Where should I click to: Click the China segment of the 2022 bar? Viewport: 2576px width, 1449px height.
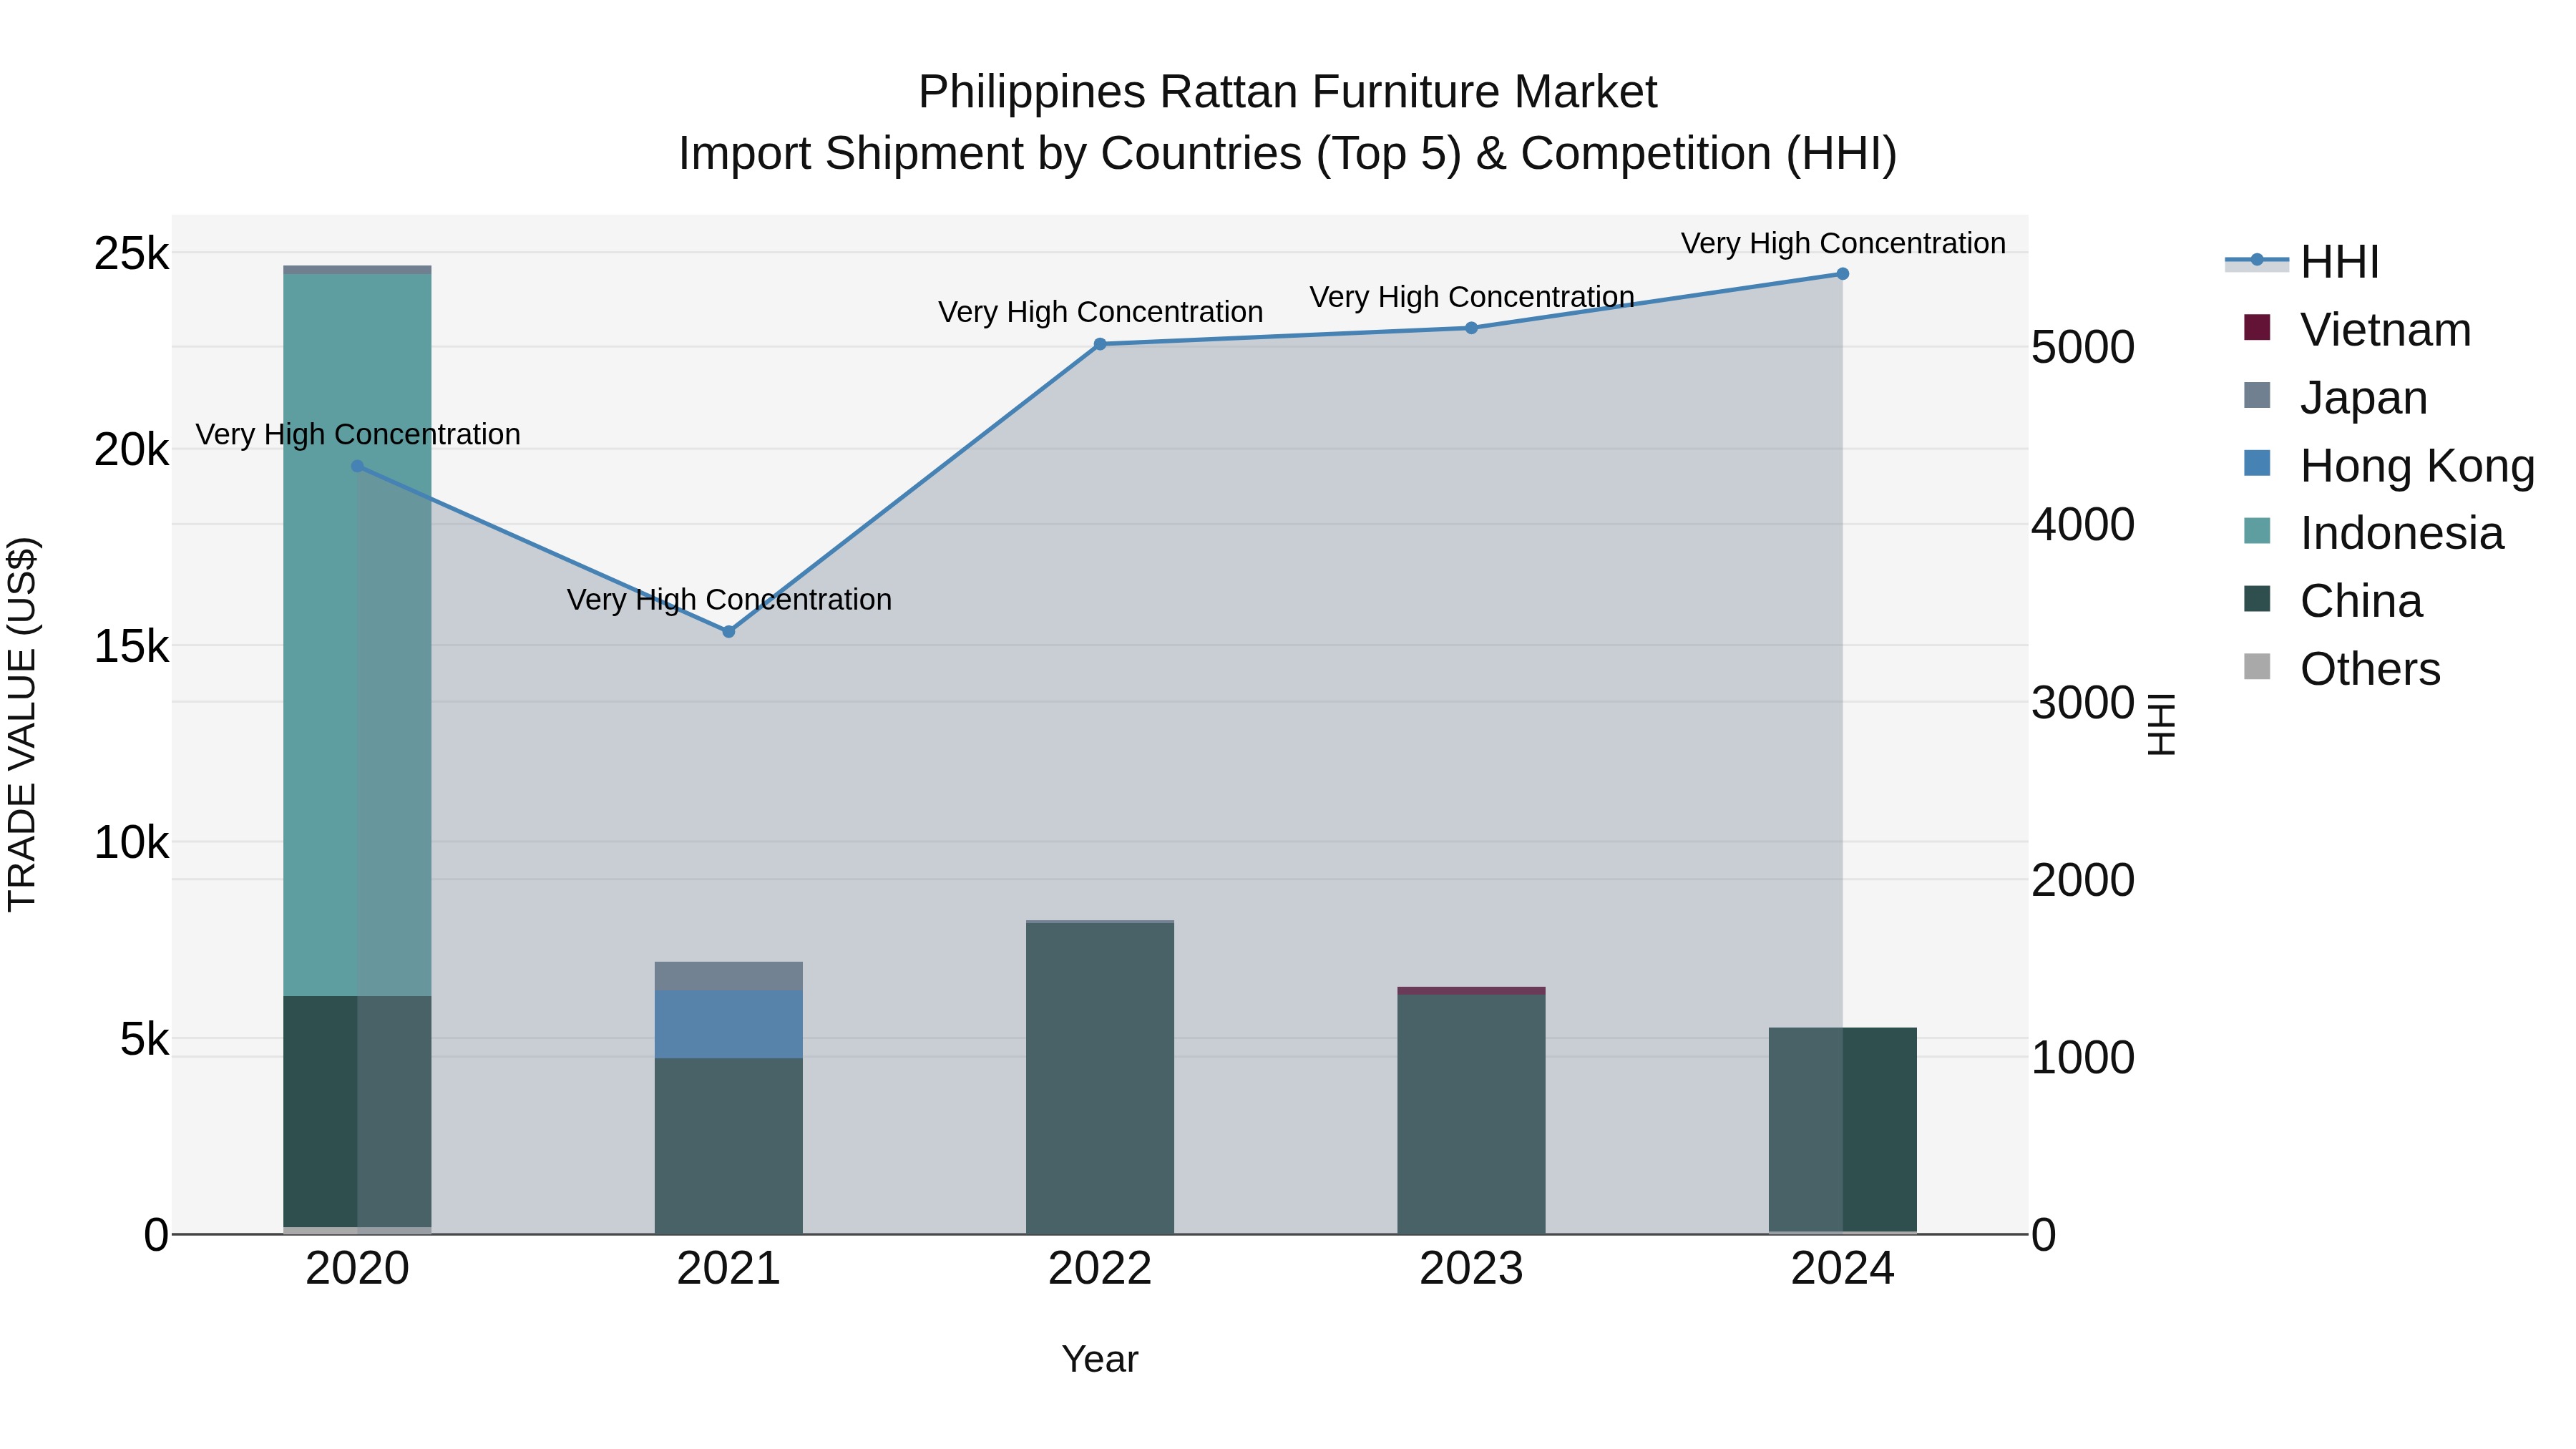(1100, 1078)
